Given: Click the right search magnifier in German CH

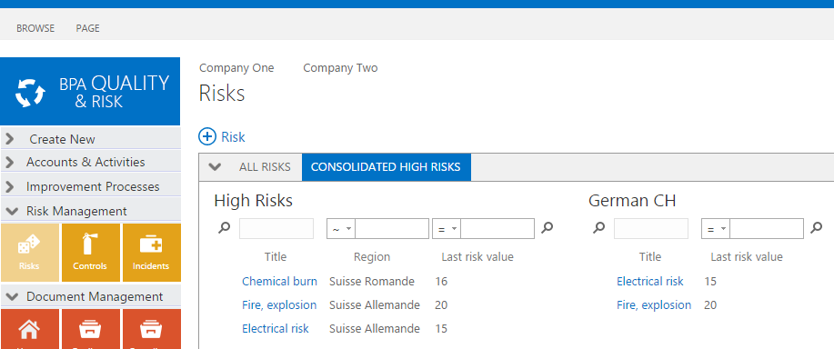Looking at the screenshot, I should tap(816, 228).
